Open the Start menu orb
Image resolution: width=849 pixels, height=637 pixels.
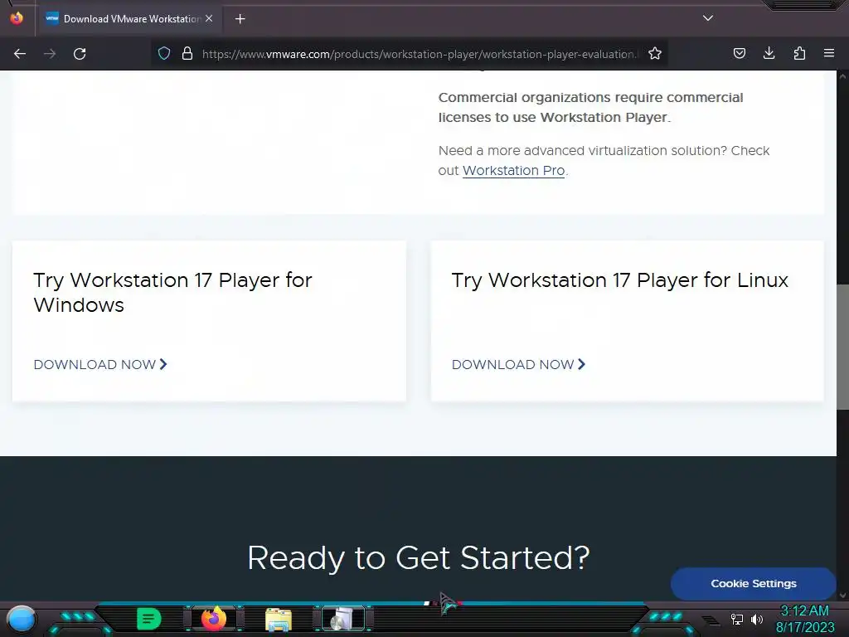click(22, 619)
